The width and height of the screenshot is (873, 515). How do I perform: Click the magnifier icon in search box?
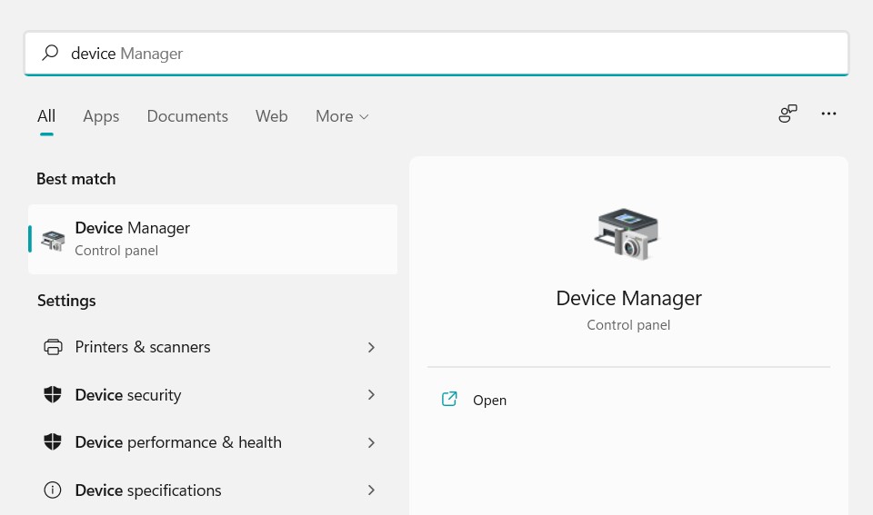pyautogui.click(x=50, y=53)
